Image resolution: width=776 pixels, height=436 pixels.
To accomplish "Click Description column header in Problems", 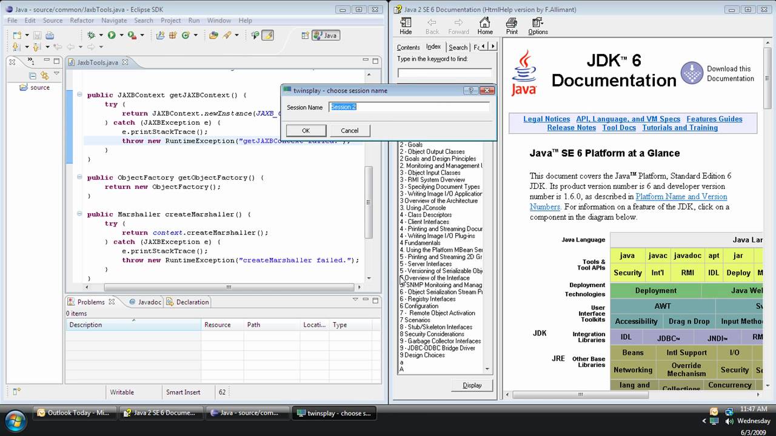I will click(x=133, y=325).
